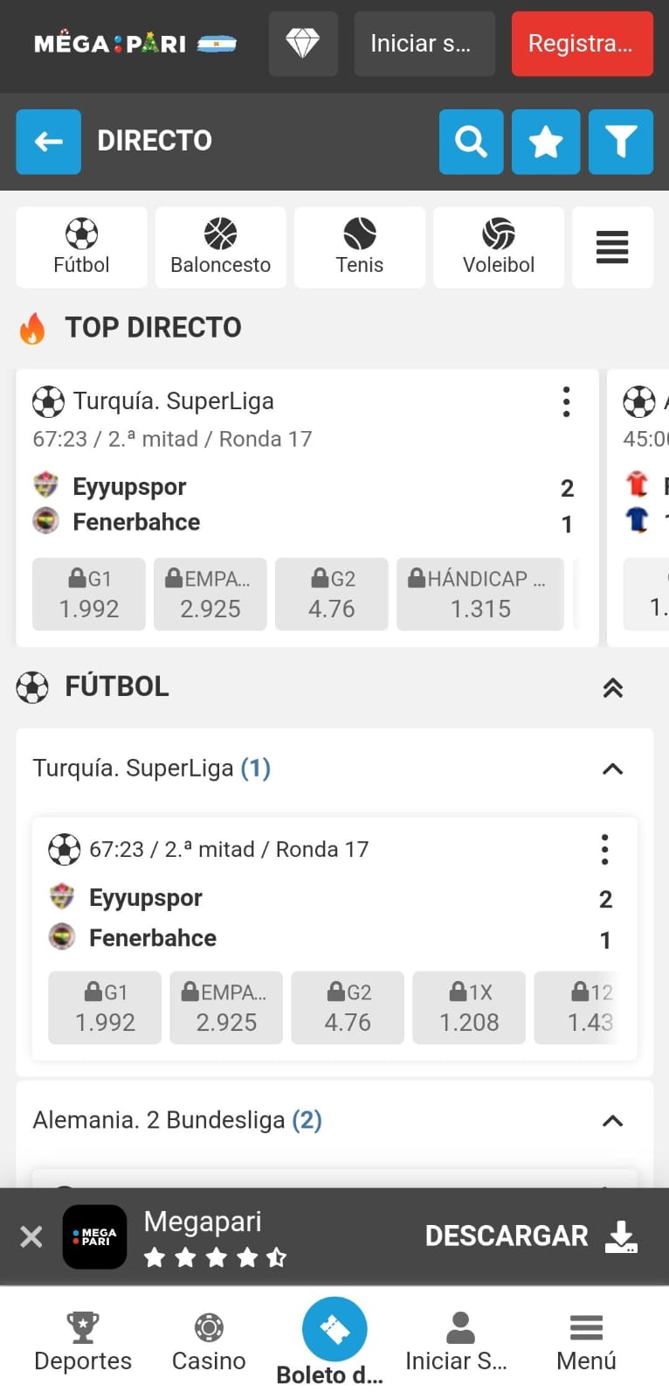
Task: Dismiss the Megapari download banner
Action: pos(31,1236)
